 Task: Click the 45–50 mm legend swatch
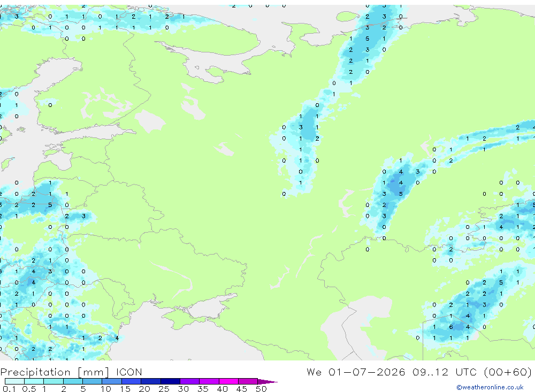click(248, 381)
